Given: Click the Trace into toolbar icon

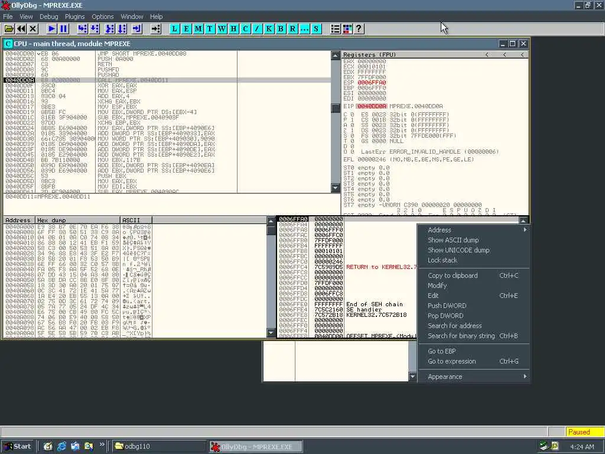Looking at the screenshot, I should (110, 29).
